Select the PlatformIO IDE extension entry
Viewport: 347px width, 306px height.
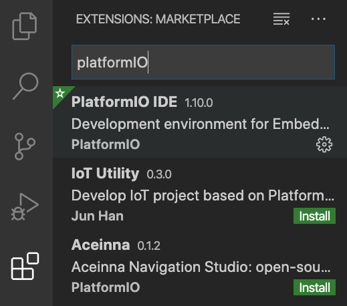click(200, 122)
